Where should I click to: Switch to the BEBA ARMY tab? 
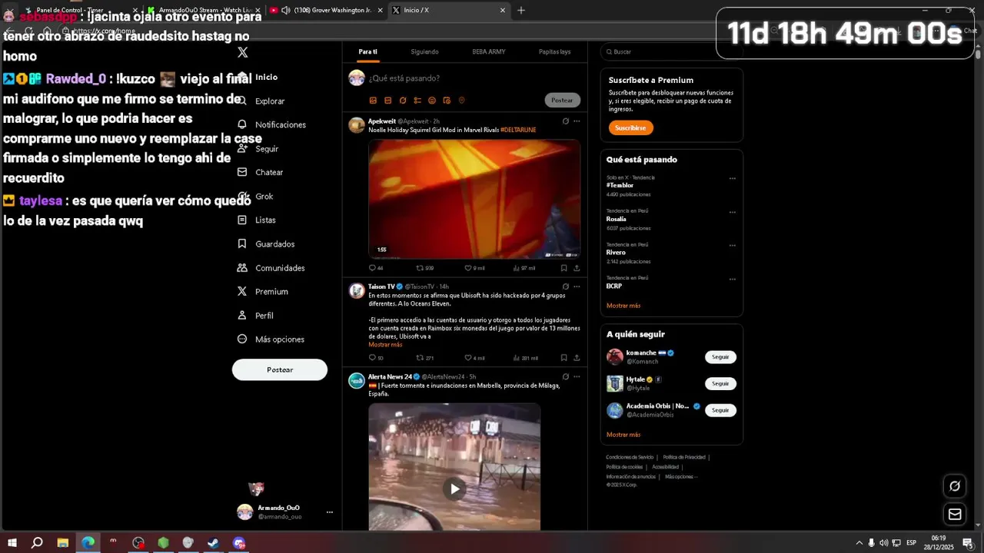tap(489, 51)
